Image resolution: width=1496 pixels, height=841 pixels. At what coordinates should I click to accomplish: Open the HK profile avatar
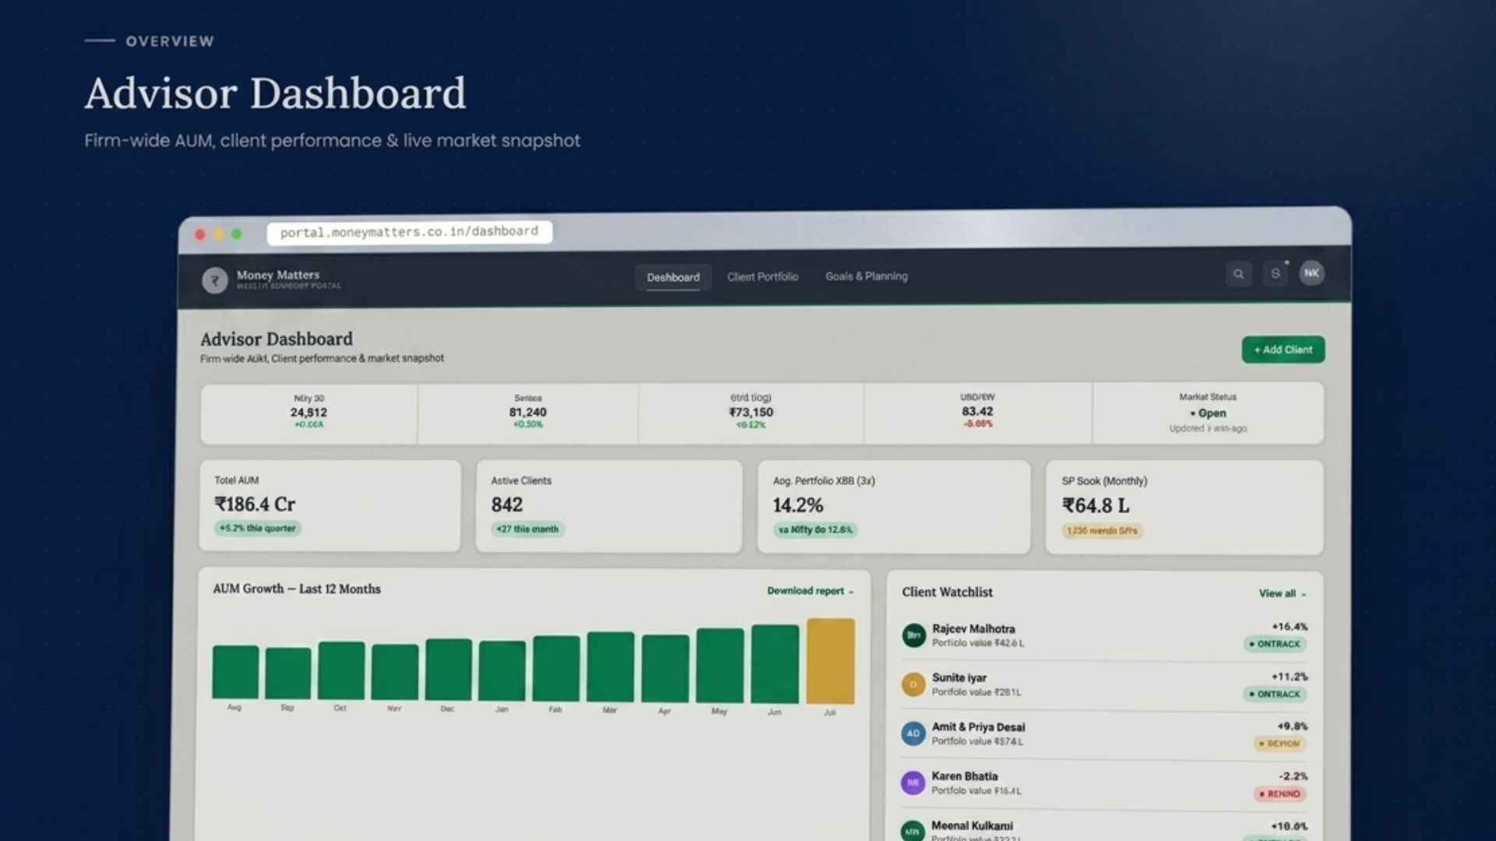pyautogui.click(x=1312, y=273)
